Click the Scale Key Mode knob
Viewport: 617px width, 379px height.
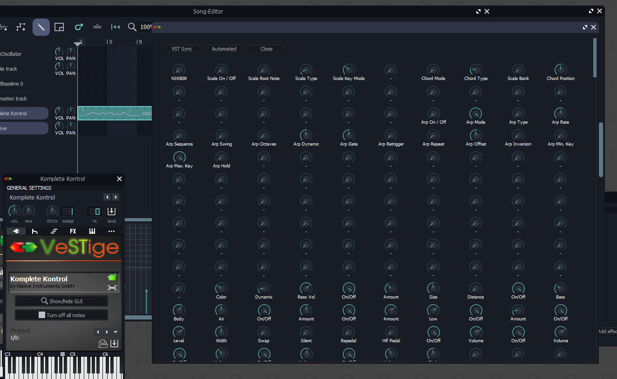[x=348, y=70]
